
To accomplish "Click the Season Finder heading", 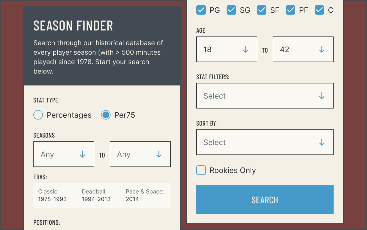I will click(73, 26).
